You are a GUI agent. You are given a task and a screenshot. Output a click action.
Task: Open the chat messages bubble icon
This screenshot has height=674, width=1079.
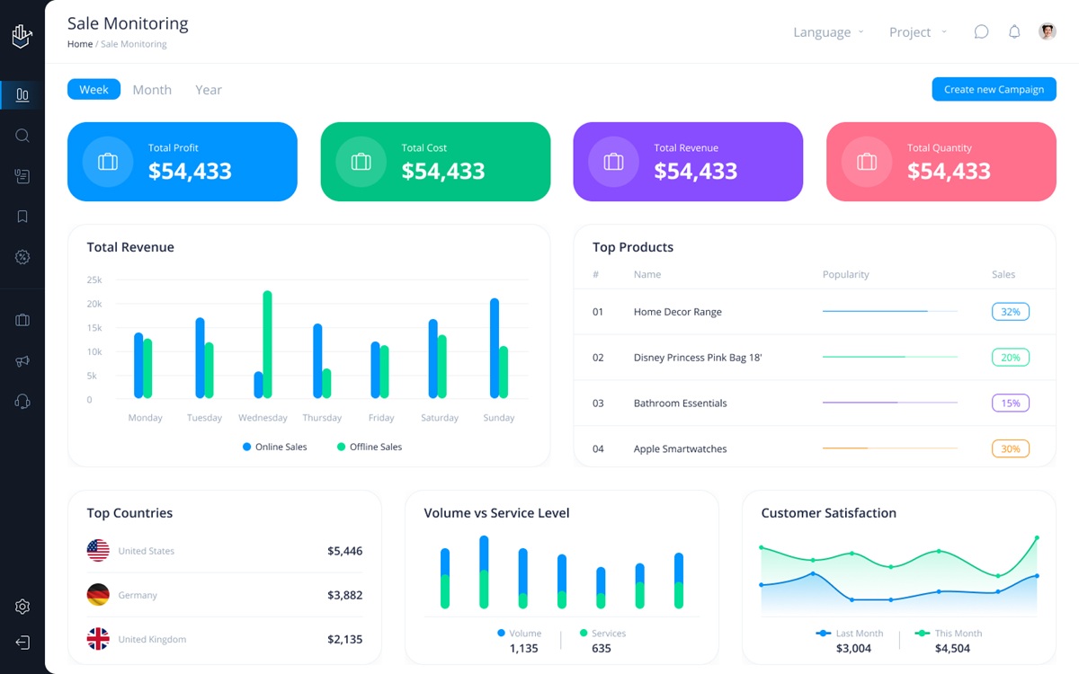coord(981,32)
